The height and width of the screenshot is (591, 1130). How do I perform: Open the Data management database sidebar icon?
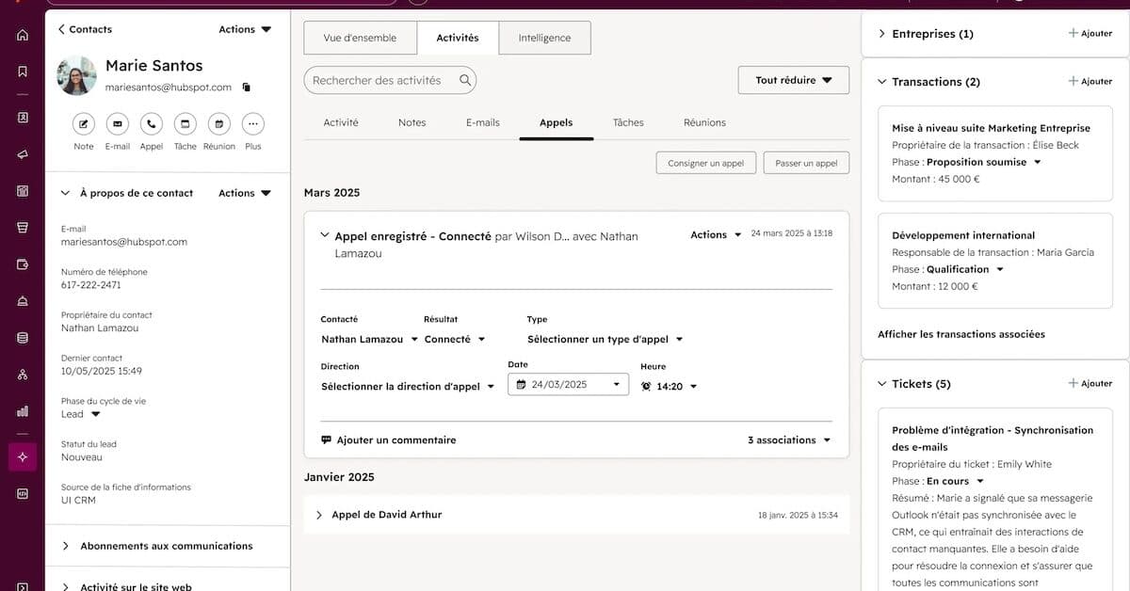(x=23, y=338)
